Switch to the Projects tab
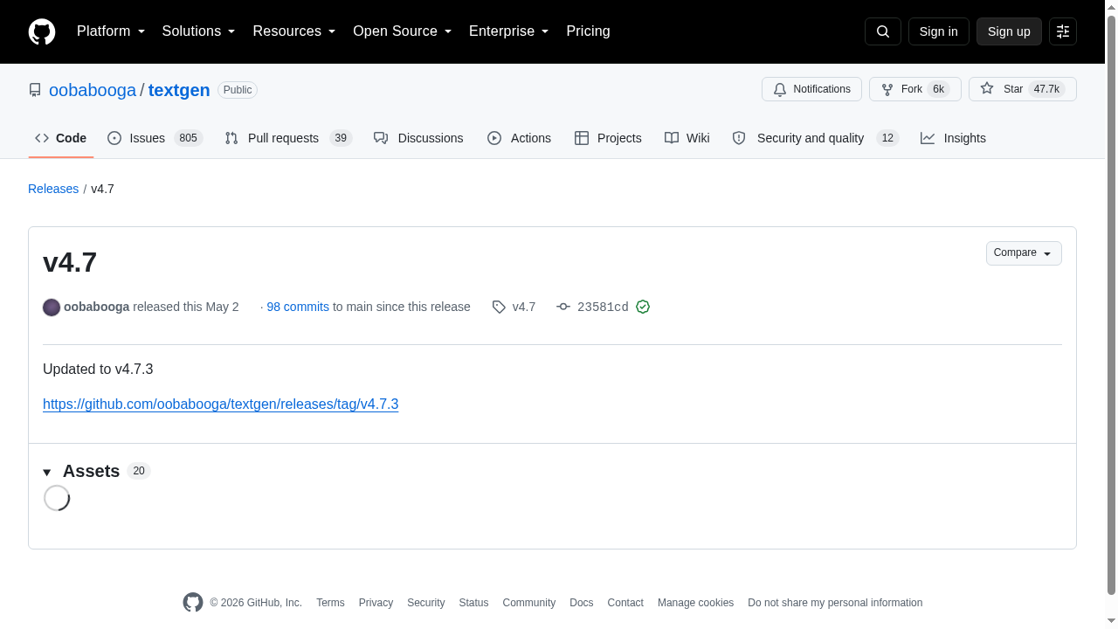 (608, 138)
